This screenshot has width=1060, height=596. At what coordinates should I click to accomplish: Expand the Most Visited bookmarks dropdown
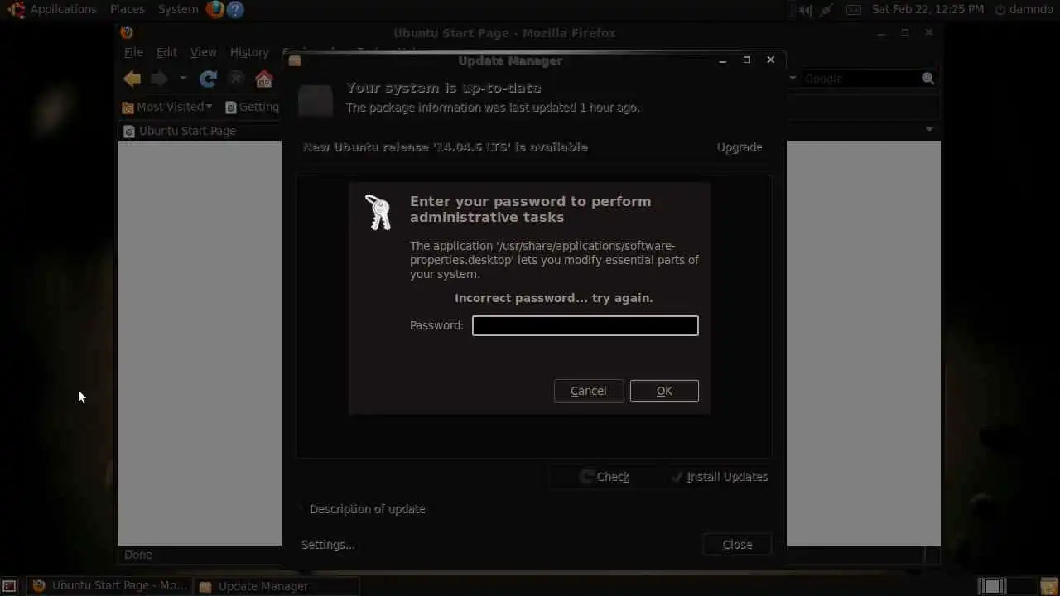point(209,108)
